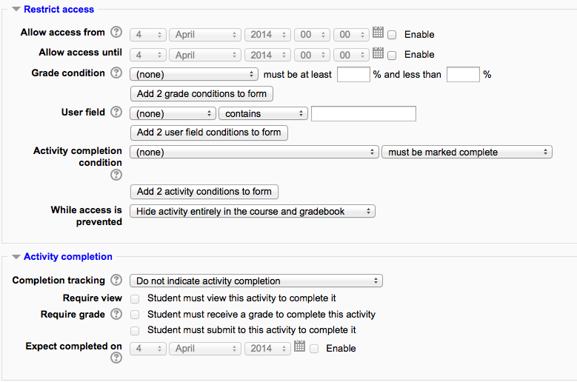Open Allow access until month dropdown

[x=205, y=55]
